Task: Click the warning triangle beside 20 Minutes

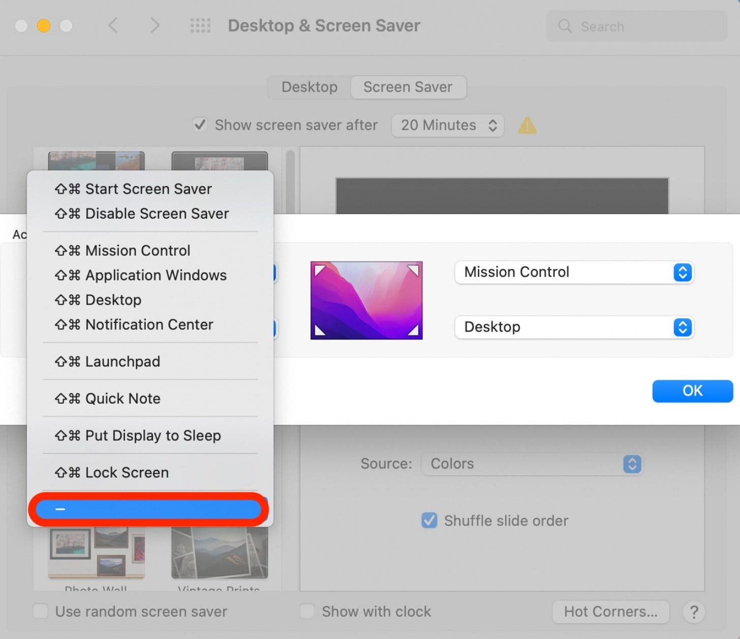Action: pyautogui.click(x=527, y=126)
